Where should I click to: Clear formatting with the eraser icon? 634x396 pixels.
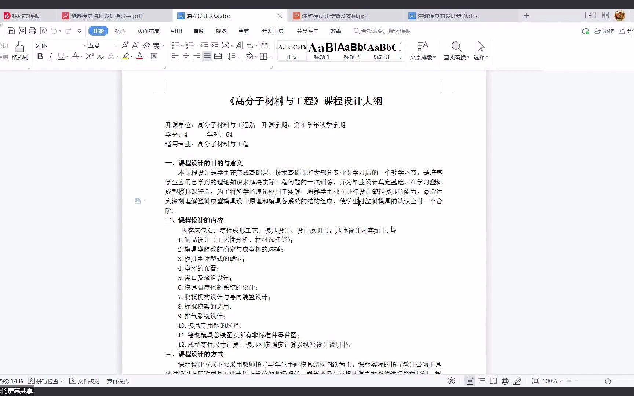pos(146,45)
